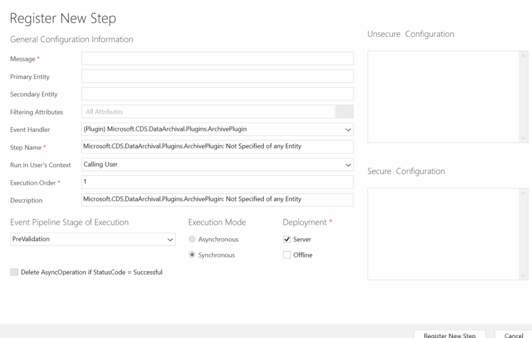Click the Filtering Attributes ellipsis button
Viewport: 532px width, 338px height.
[344, 112]
